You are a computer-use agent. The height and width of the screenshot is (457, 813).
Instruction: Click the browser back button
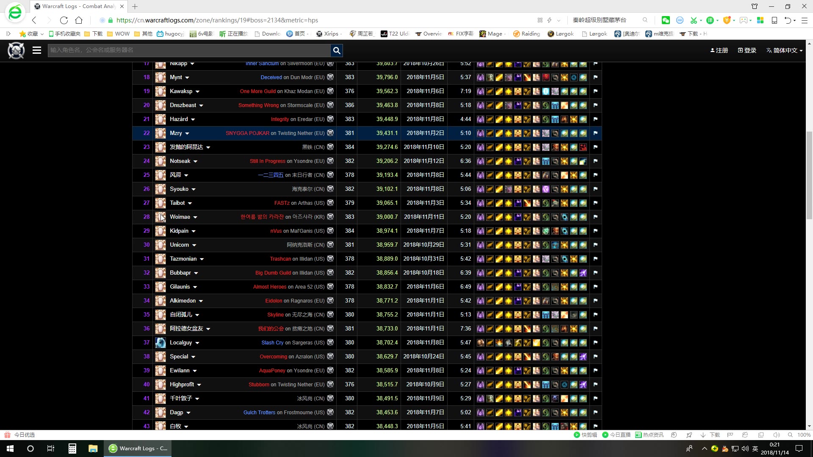[34, 20]
